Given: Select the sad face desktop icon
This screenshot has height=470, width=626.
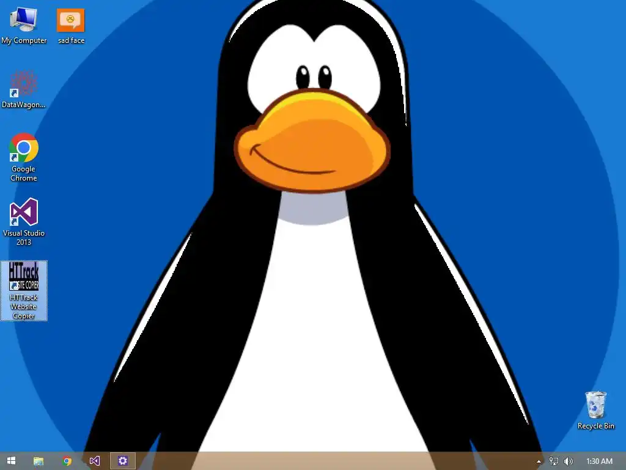Looking at the screenshot, I should pyautogui.click(x=71, y=26).
